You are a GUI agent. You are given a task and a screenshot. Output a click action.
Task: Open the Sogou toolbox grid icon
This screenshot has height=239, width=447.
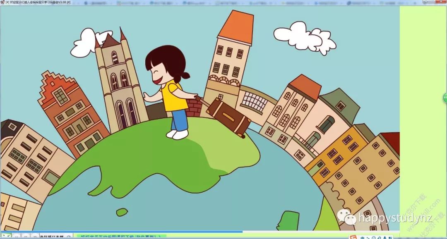click(x=390, y=238)
